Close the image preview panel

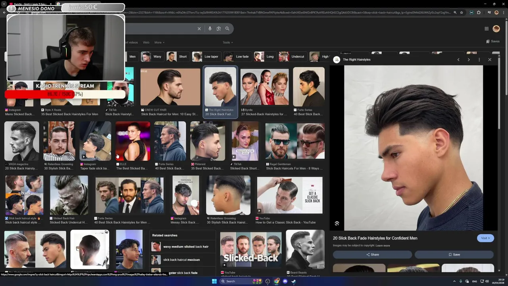point(490,60)
